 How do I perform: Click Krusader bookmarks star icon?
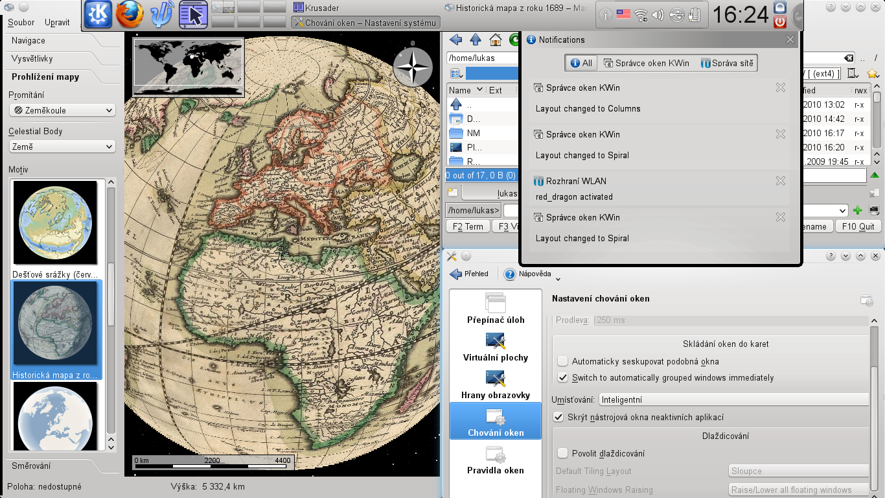point(873,73)
